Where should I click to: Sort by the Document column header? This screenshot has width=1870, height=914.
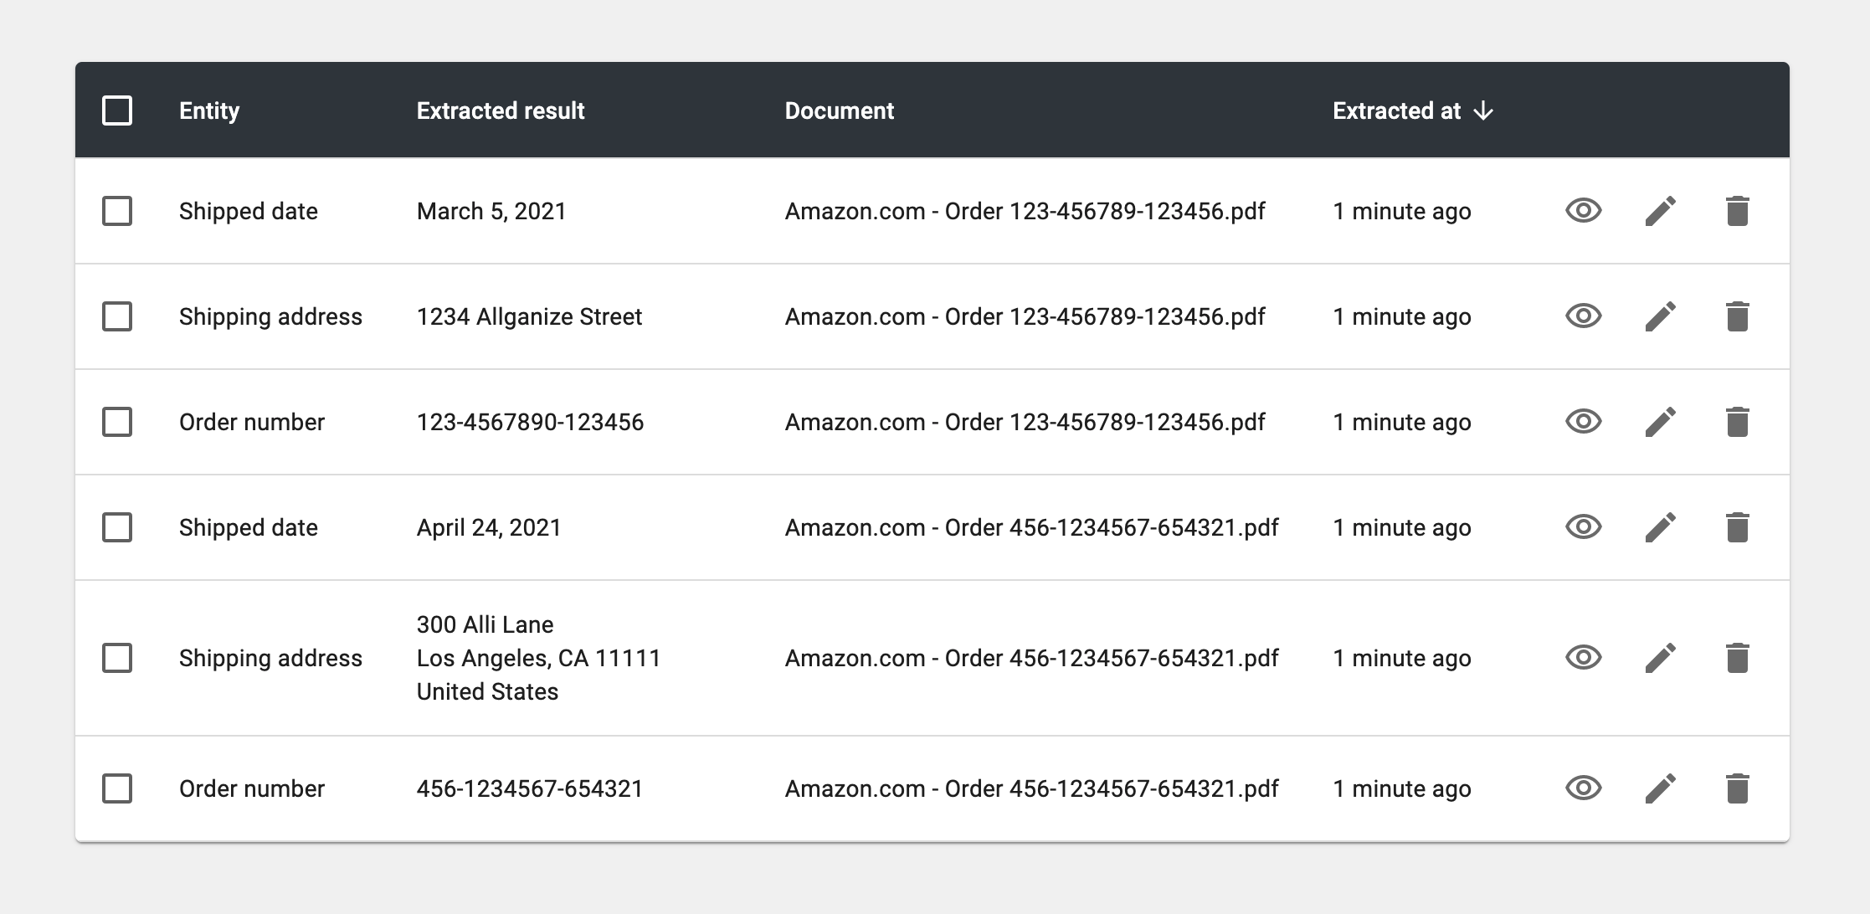[839, 110]
